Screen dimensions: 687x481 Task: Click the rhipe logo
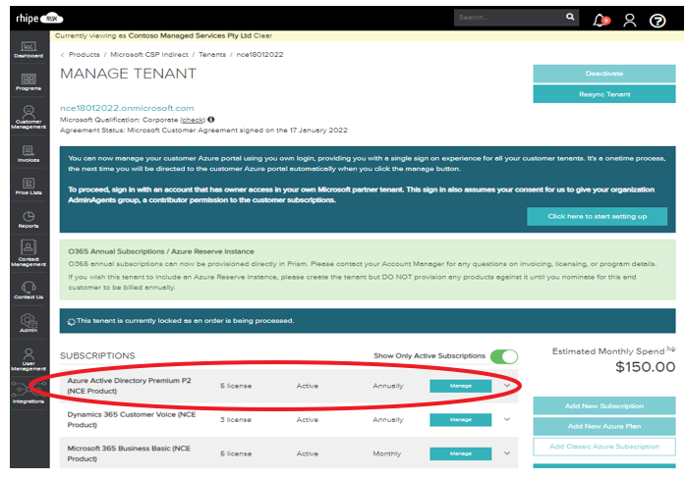[39, 19]
